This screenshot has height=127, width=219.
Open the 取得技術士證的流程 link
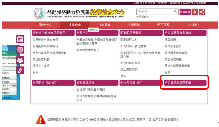45,40
